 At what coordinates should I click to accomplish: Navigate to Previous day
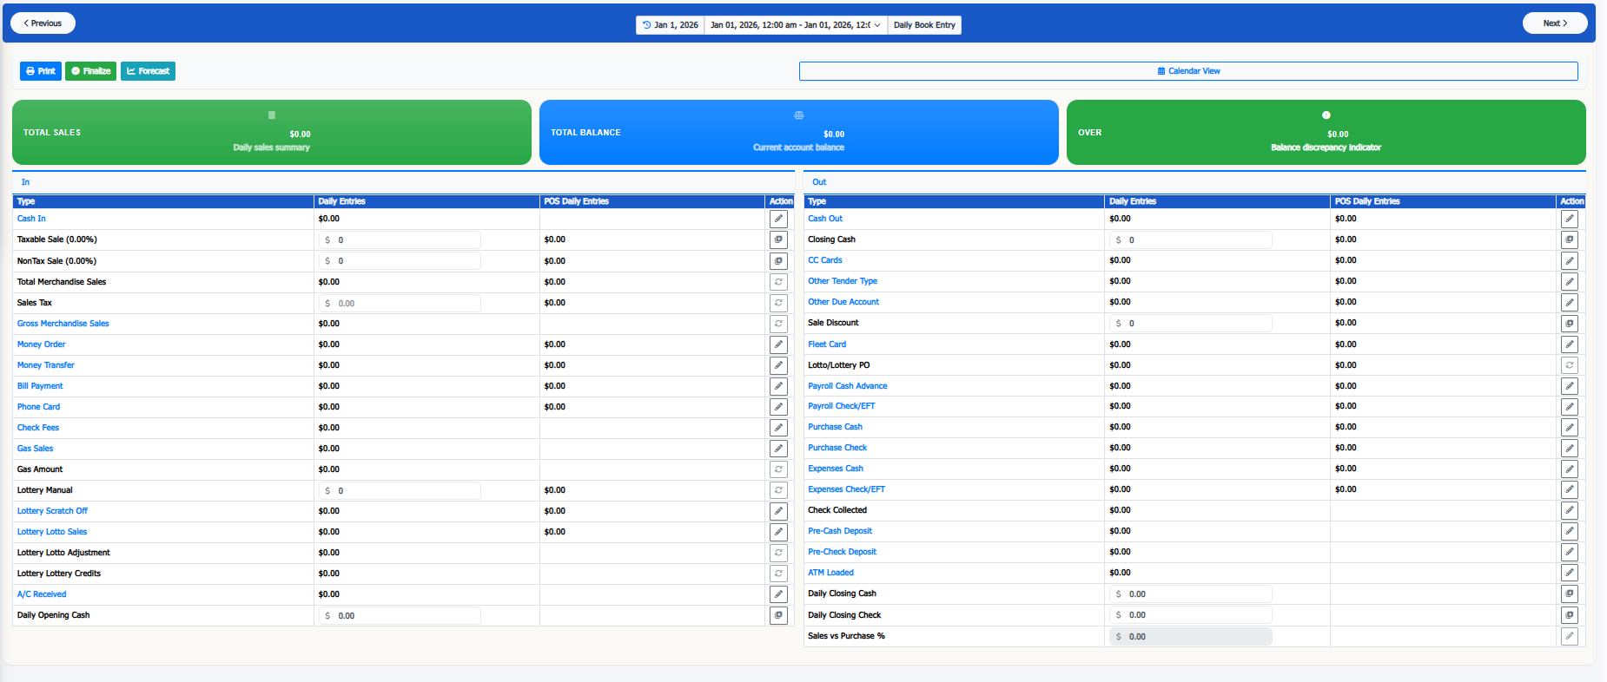click(43, 23)
